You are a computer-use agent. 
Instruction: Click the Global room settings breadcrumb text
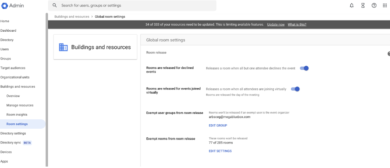pos(110,17)
